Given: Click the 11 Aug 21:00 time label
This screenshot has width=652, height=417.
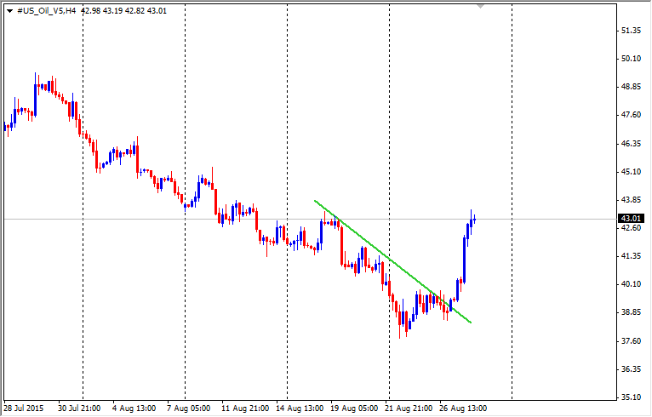Looking at the screenshot, I should 243,408.
